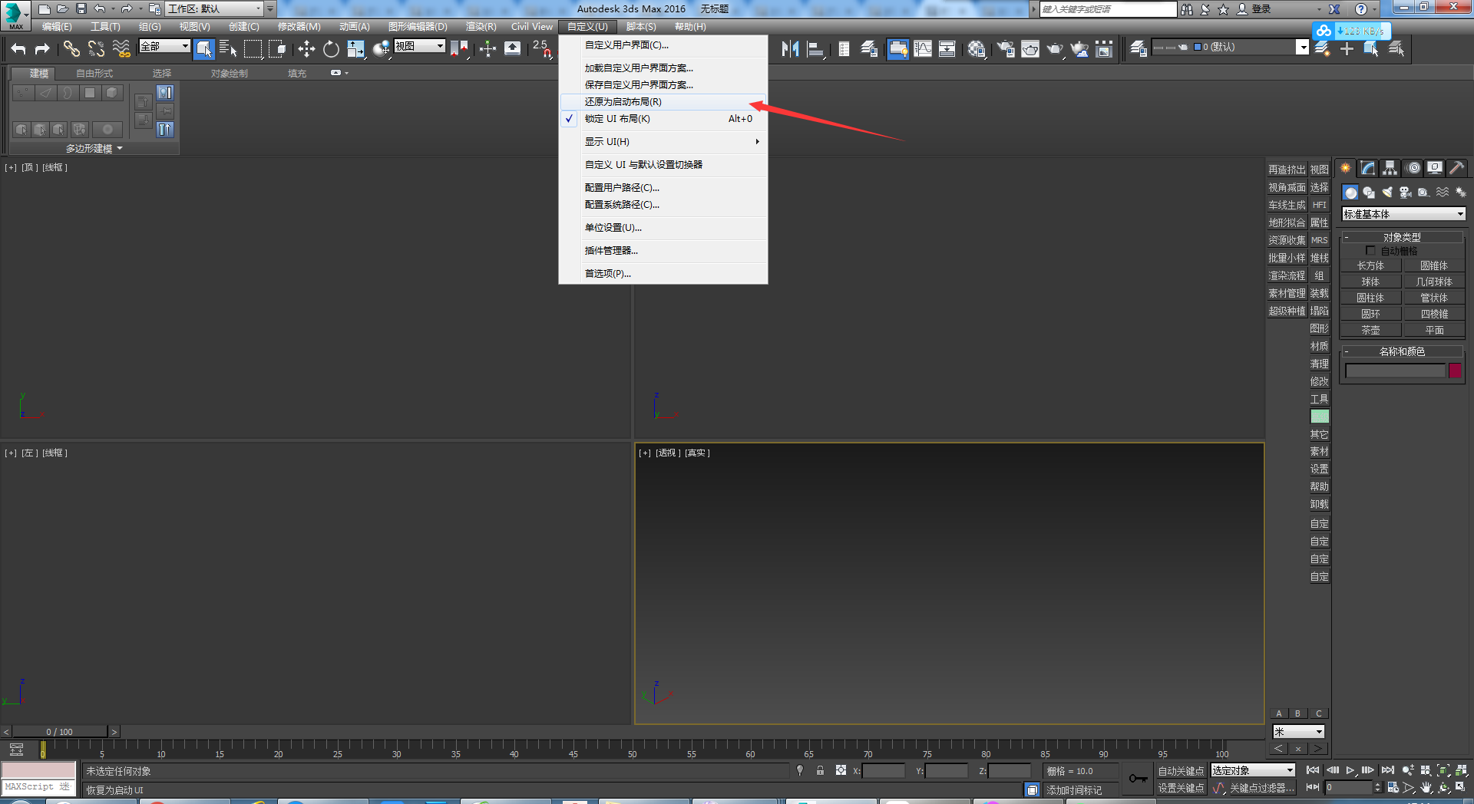Open the Hierarchy panel tab
This screenshot has height=804, width=1474.
click(1390, 168)
